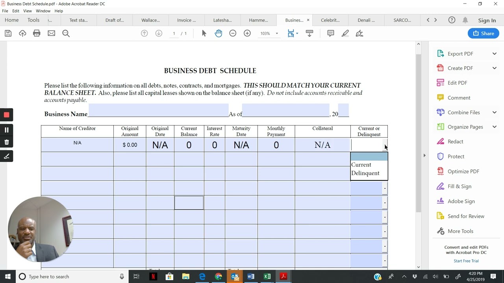This screenshot has height=283, width=504.
Task: Click the page number box
Action: click(x=174, y=33)
